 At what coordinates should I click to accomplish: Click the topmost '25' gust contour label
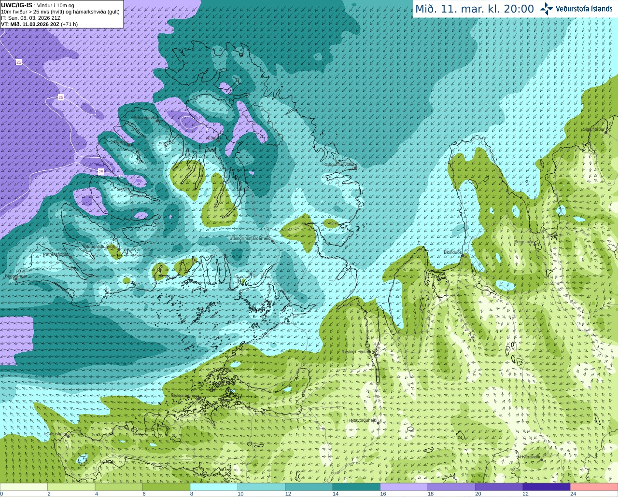pyautogui.click(x=19, y=62)
